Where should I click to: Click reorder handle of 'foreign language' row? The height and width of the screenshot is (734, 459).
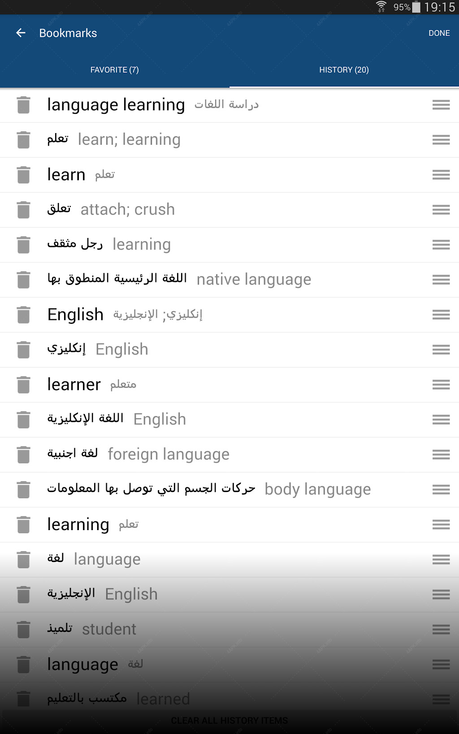click(441, 454)
